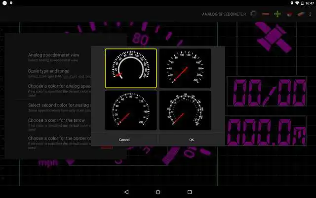Open Scale type and range setting
Screen dimensions: 316x198
click(59, 73)
